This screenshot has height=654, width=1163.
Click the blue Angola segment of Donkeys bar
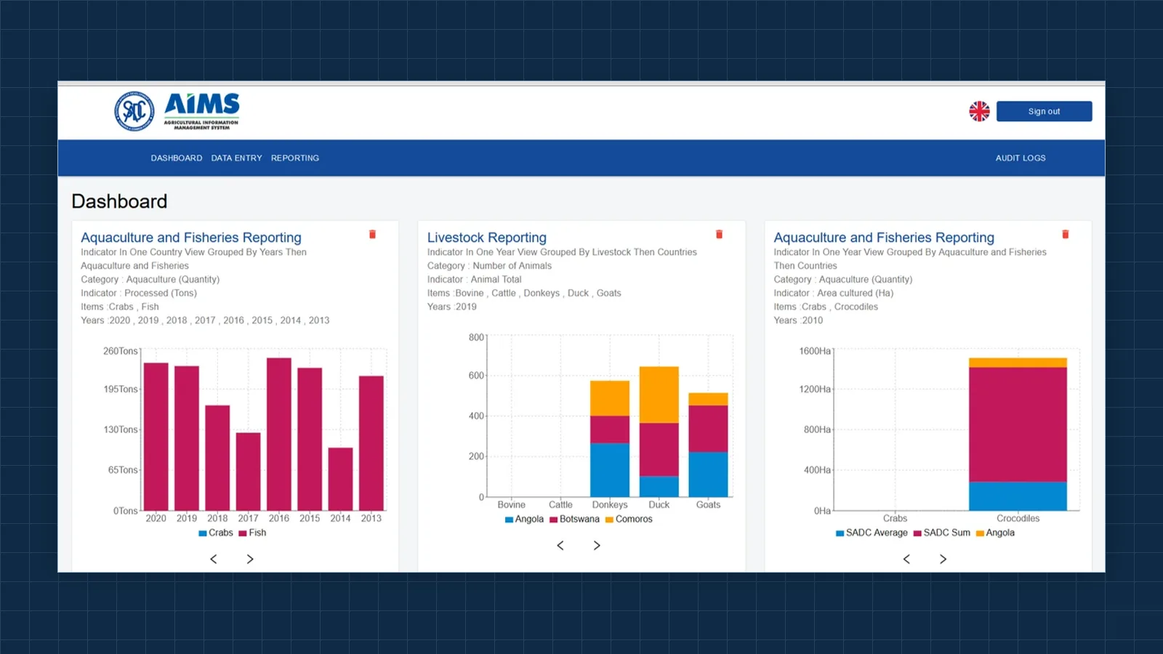(x=610, y=470)
